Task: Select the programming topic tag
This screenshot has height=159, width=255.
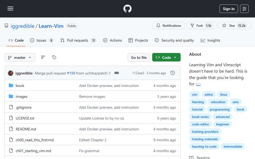Action: coord(220,109)
